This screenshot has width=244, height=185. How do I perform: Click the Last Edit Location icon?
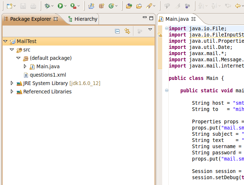[228, 6]
